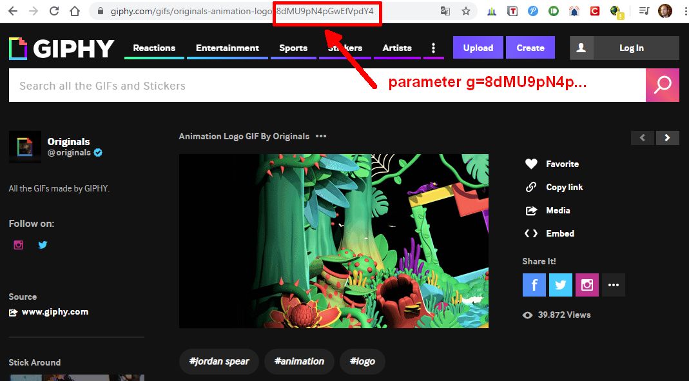Click the translate page icon in address bar
The image size is (689, 381).
(x=445, y=11)
